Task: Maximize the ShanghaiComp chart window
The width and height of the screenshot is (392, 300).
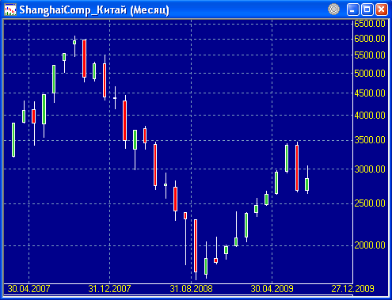Action: [367, 9]
